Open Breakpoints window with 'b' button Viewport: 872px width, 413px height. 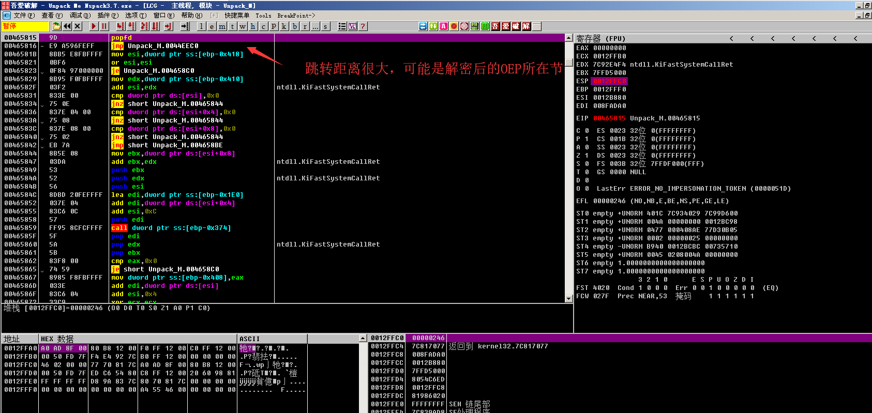(295, 26)
